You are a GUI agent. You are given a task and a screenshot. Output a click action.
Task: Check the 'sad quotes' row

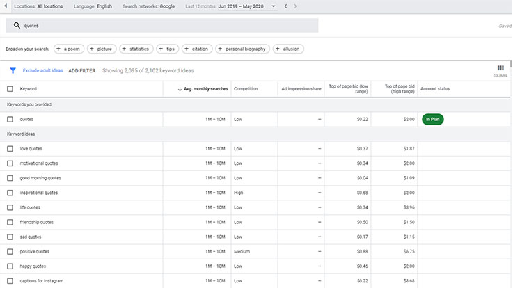(10, 237)
